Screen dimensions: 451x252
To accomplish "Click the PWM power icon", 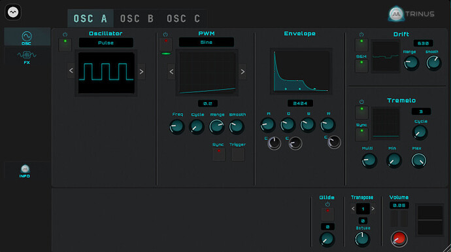I will point(165,34).
